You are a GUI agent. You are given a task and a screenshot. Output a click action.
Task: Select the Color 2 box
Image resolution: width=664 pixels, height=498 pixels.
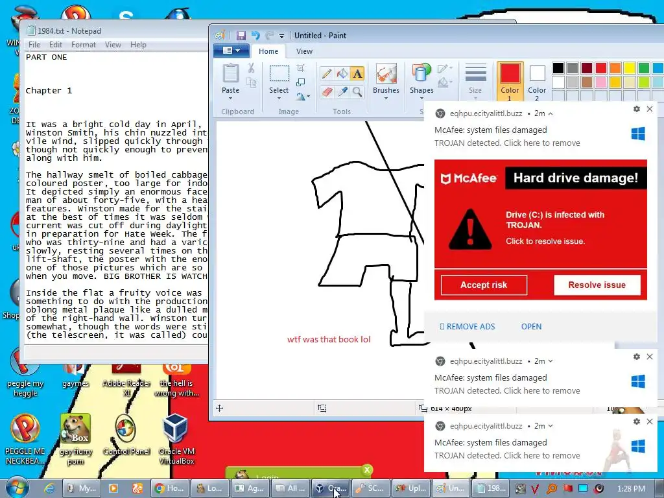[x=537, y=82]
